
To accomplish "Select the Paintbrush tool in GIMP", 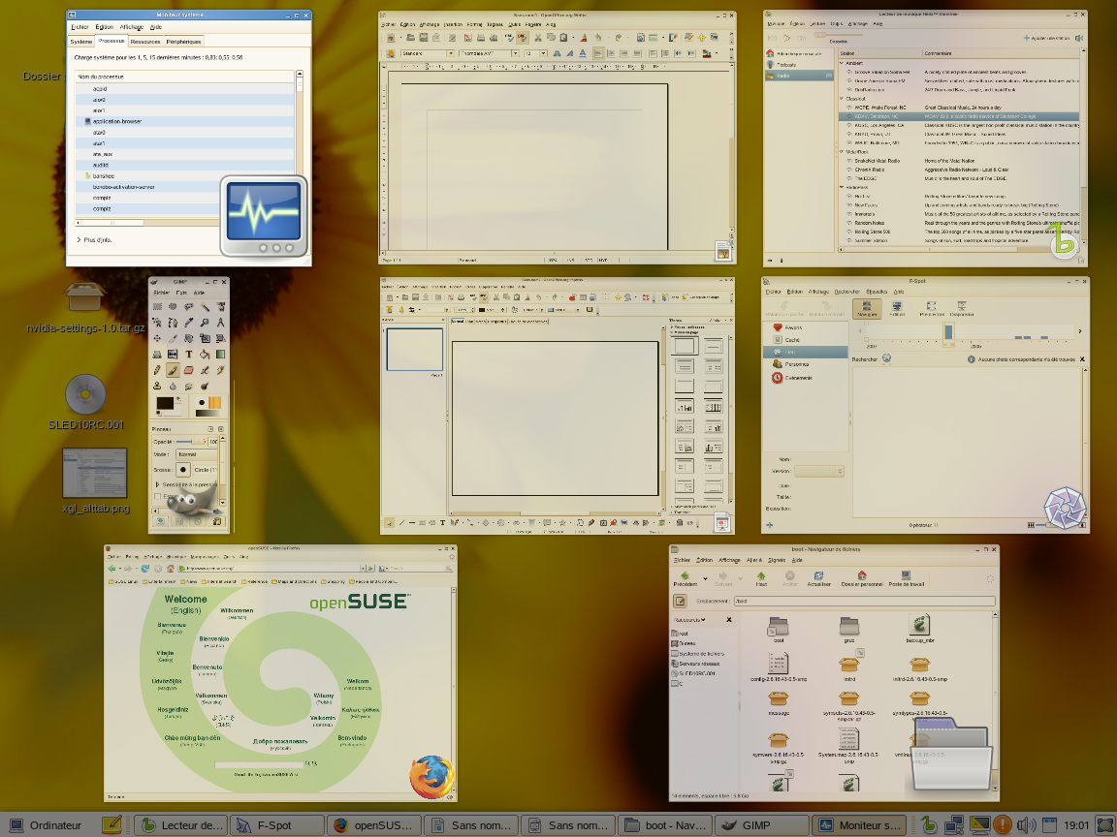I will pyautogui.click(x=173, y=370).
